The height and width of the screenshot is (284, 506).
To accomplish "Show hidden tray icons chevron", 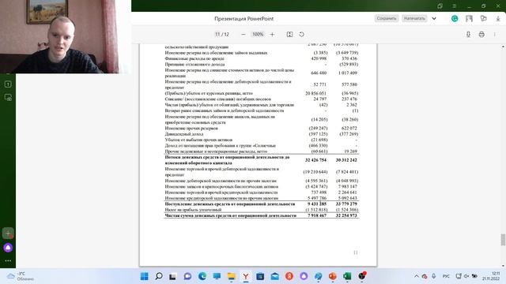I will pos(417,276).
